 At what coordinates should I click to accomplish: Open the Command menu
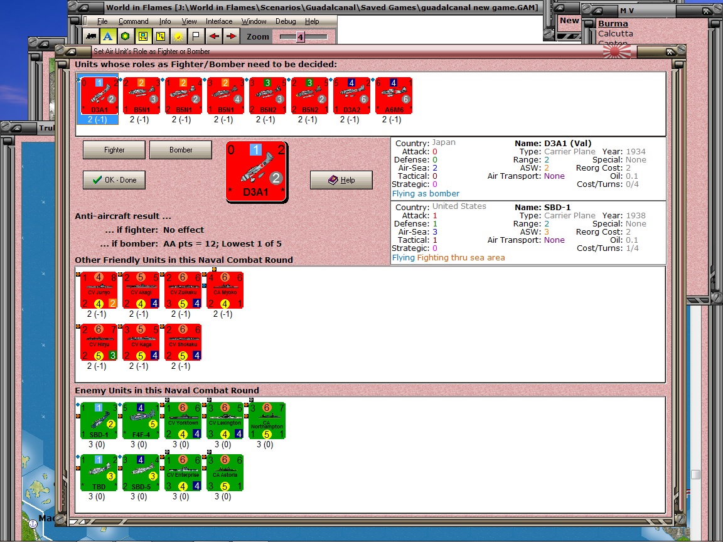click(133, 21)
